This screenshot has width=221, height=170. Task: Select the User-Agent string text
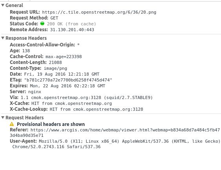[115, 144]
